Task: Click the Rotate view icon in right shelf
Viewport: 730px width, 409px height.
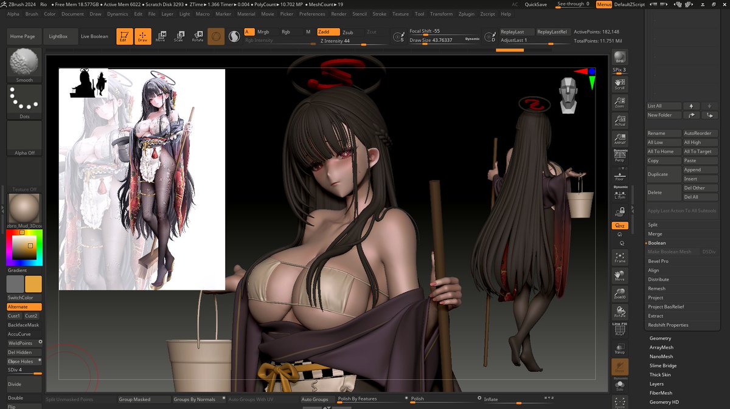Action: 620,312
